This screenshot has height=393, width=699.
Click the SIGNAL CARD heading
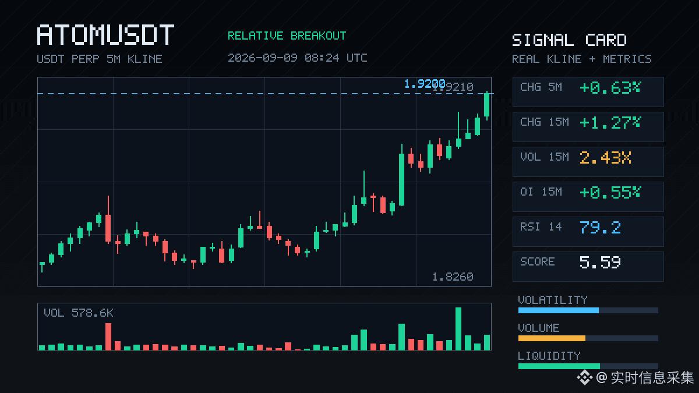point(569,40)
